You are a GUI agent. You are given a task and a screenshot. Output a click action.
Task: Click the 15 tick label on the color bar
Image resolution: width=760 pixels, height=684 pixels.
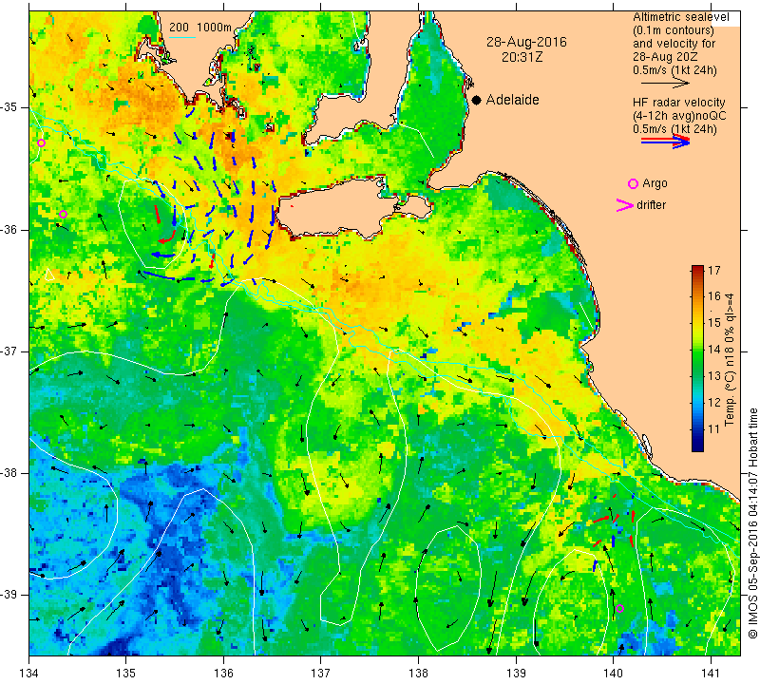[714, 323]
